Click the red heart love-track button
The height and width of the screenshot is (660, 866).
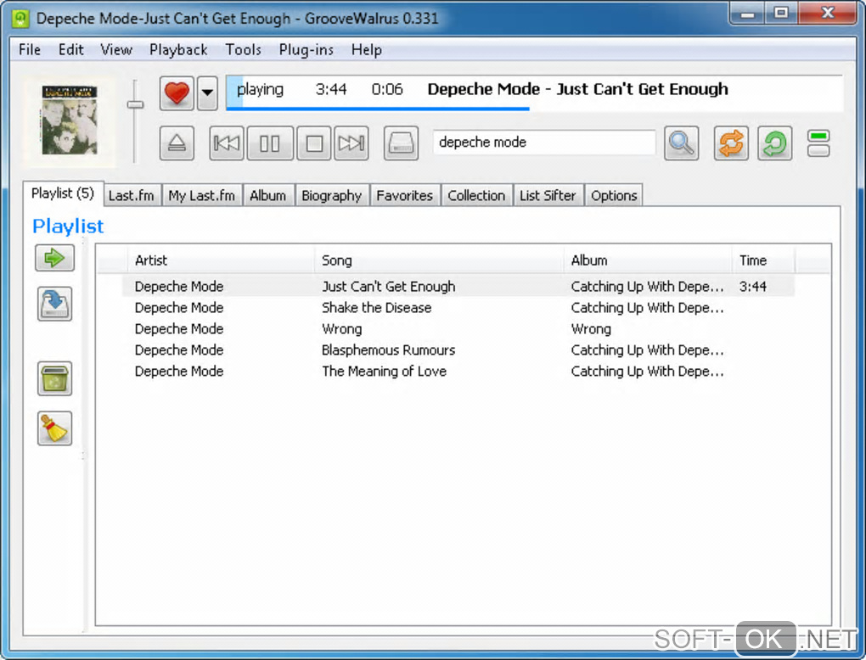[x=177, y=92]
